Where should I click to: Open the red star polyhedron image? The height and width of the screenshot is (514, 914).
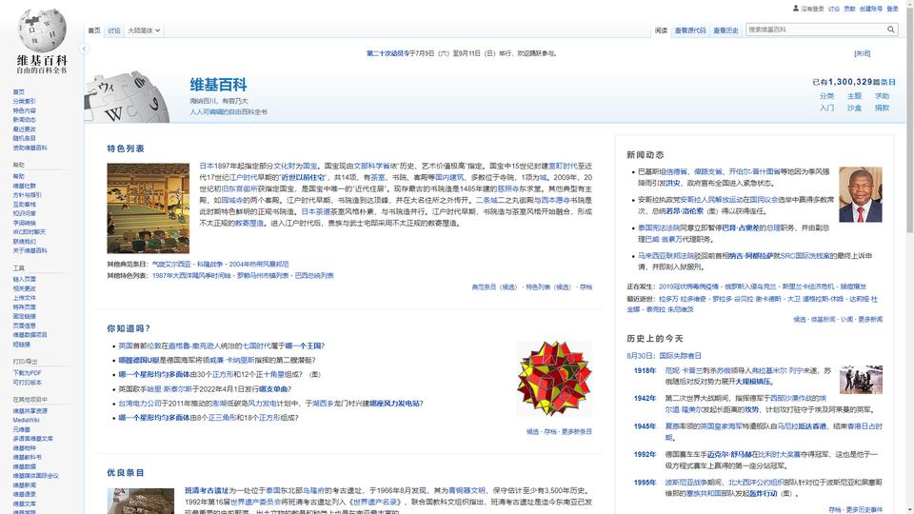click(554, 379)
